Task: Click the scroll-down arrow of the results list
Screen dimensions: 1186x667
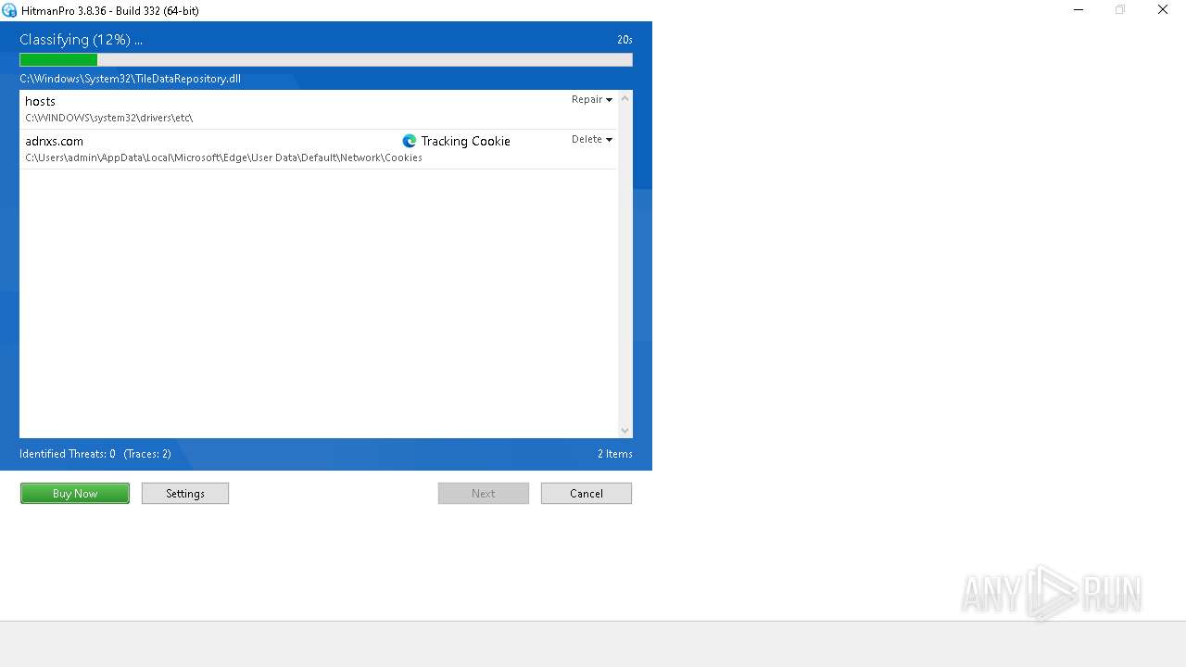Action: pos(625,430)
